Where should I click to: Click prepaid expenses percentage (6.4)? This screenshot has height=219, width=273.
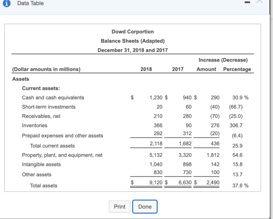(237, 136)
